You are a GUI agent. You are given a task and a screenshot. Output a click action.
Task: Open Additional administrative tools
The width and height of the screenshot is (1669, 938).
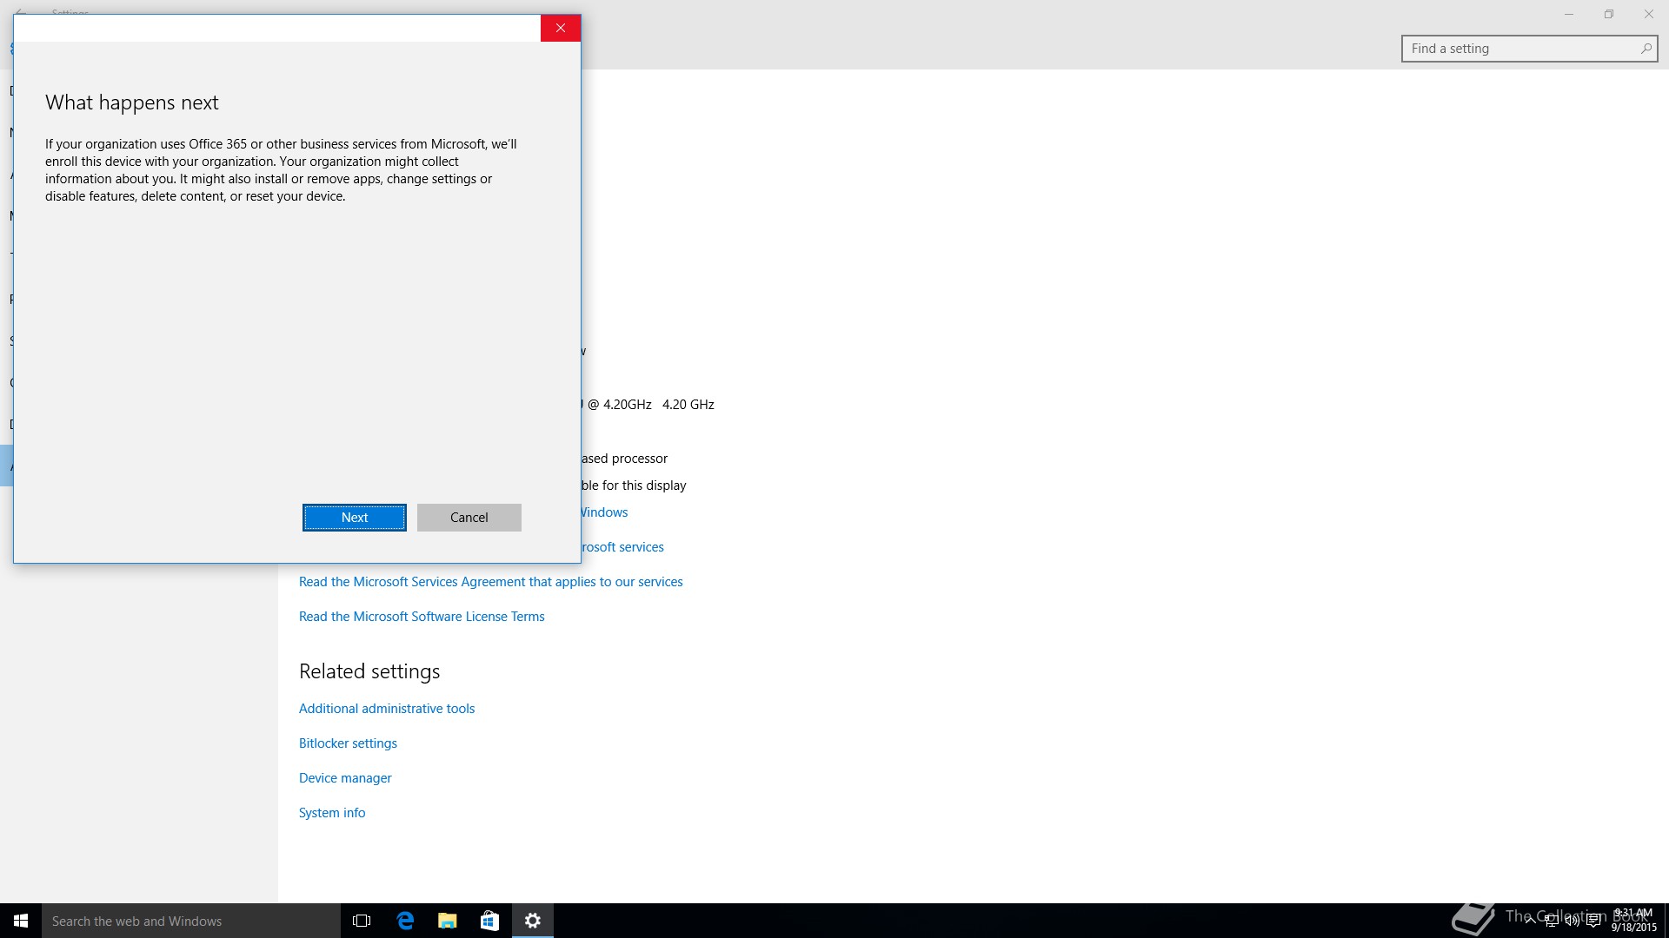(x=387, y=709)
